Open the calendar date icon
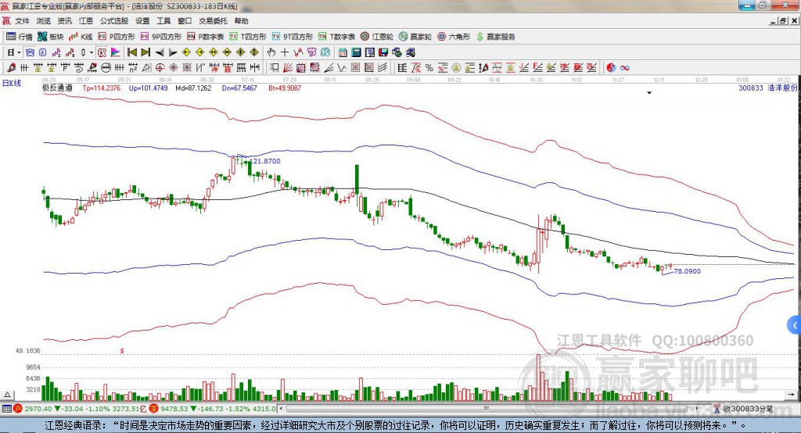The width and height of the screenshot is (801, 433). pyautogui.click(x=343, y=52)
